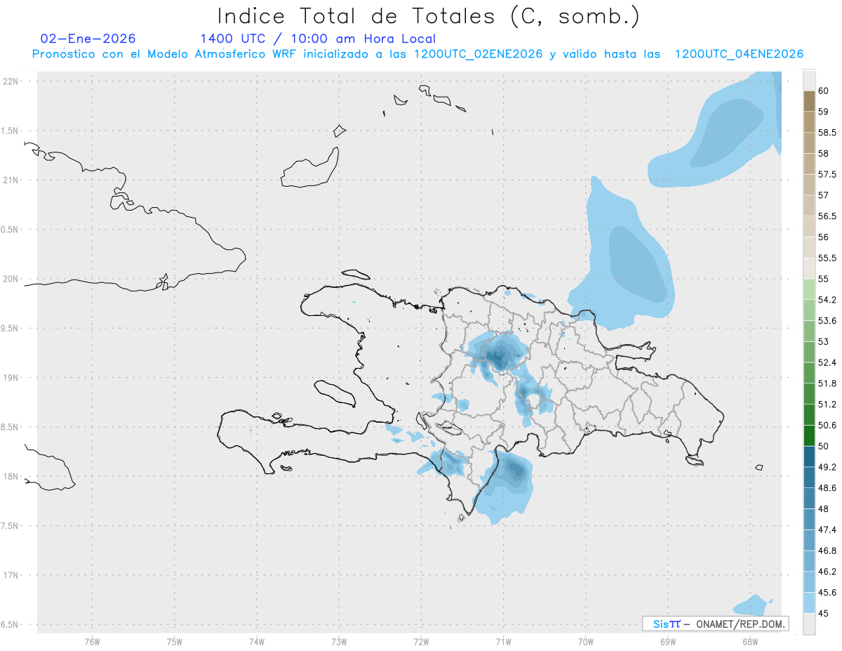Click the '69W' longitude label

pos(668,641)
